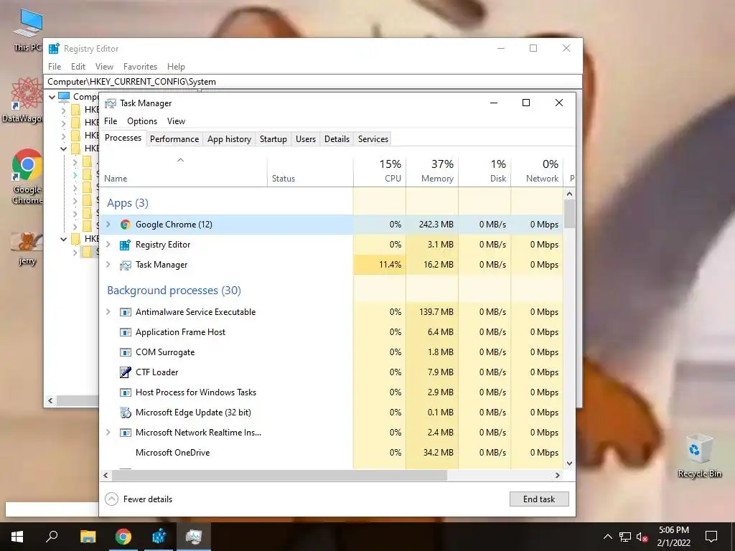This screenshot has height=551, width=735.
Task: Open Task Manager Options menu
Action: tap(142, 121)
